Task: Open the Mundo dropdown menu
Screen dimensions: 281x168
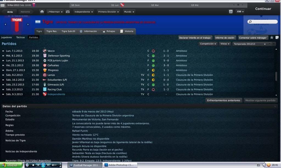Action: [x=129, y=12]
